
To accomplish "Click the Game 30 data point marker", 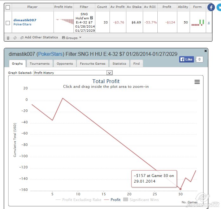I will (180, 189).
